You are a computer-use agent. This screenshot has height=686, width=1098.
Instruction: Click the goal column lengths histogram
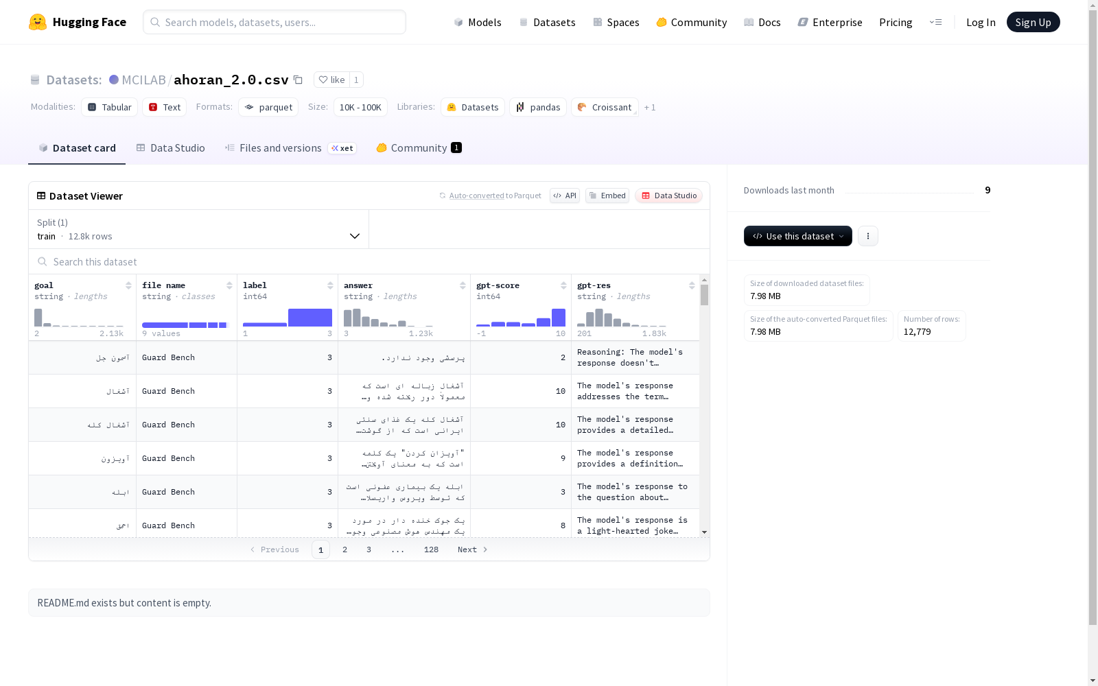tap(79, 318)
